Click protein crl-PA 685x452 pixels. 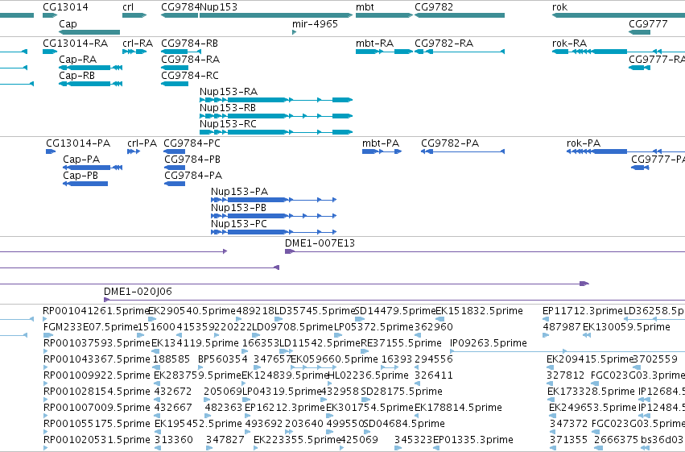[142, 143]
